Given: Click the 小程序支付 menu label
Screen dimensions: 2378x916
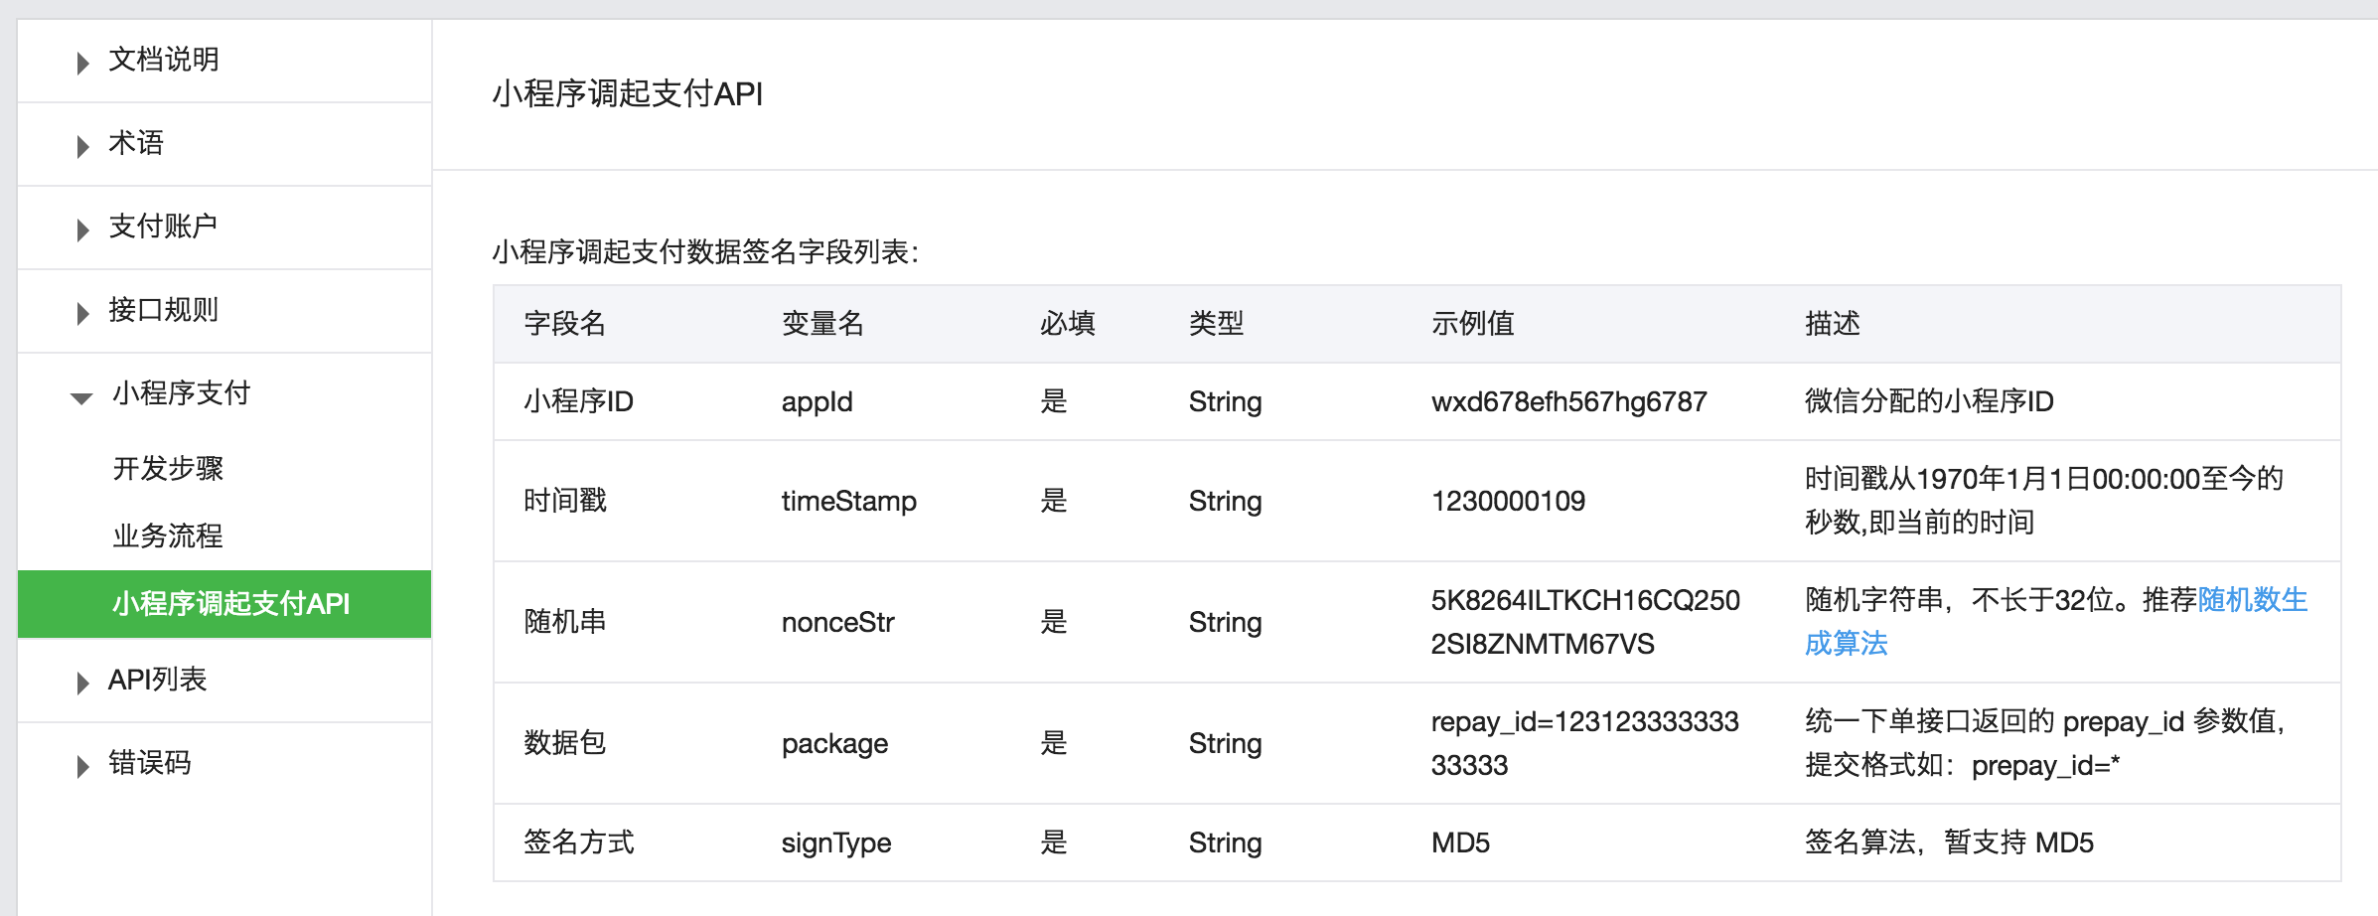Looking at the screenshot, I should [181, 393].
